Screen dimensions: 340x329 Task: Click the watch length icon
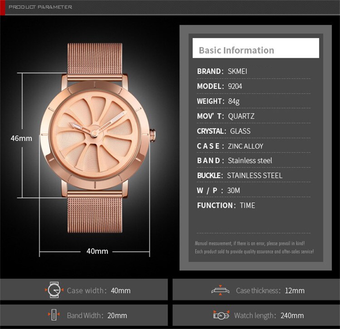tap(221, 315)
